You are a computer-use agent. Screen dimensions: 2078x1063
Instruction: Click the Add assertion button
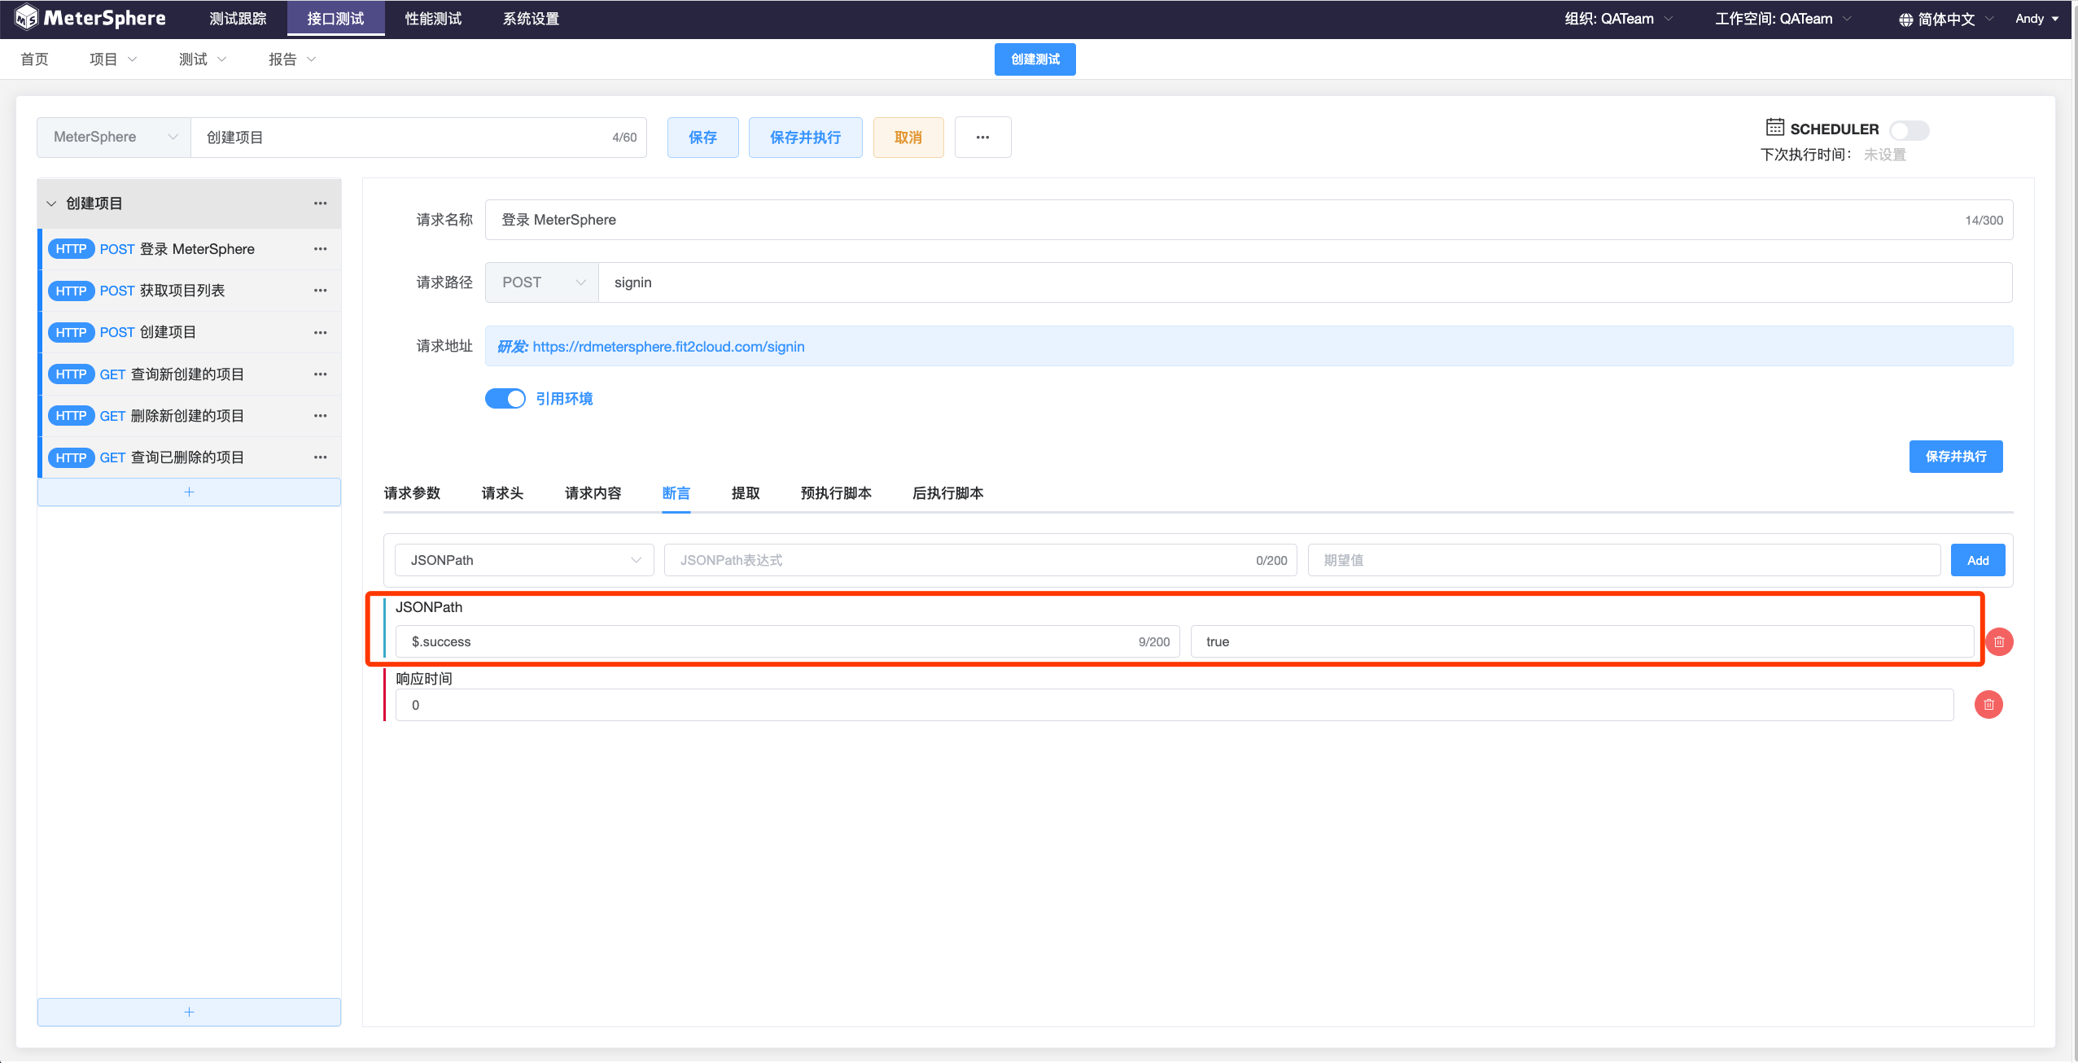[1977, 560]
